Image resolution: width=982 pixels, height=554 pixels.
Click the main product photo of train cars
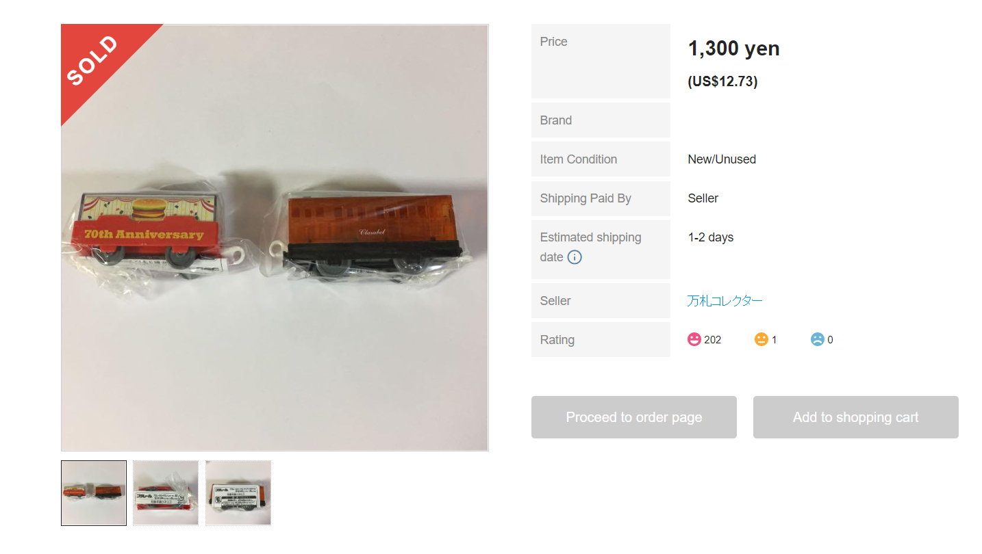pyautogui.click(x=275, y=237)
